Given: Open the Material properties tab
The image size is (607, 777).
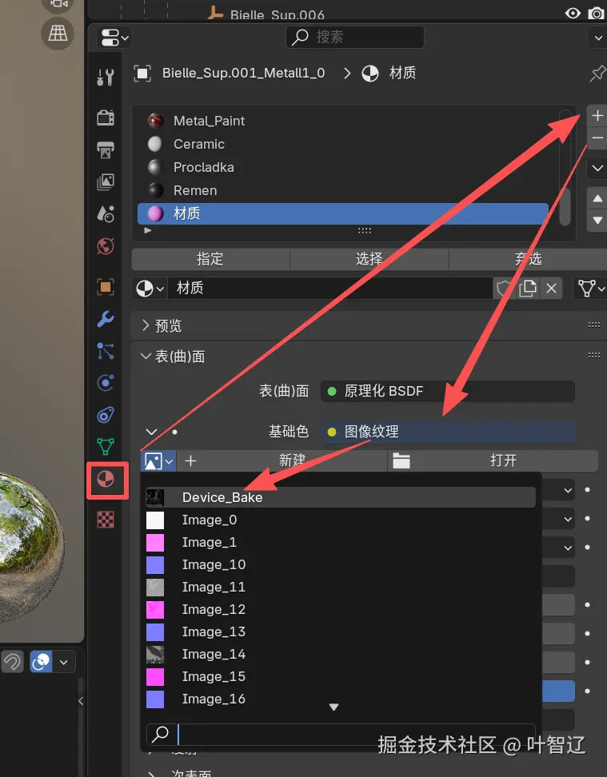Looking at the screenshot, I should pos(106,479).
